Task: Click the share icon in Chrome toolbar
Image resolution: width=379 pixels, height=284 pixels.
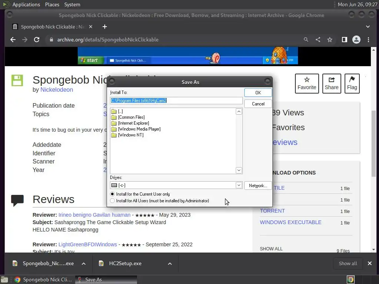Action: (318, 40)
